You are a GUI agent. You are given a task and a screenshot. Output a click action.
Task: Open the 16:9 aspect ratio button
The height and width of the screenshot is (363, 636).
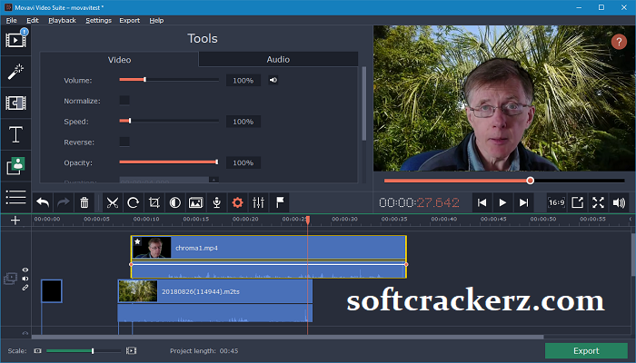[x=556, y=202]
